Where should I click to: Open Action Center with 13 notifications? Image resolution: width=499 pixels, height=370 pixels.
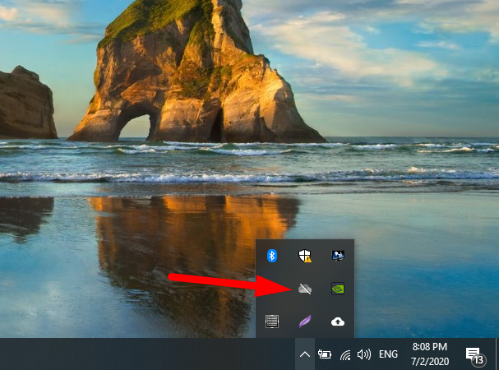[474, 354]
